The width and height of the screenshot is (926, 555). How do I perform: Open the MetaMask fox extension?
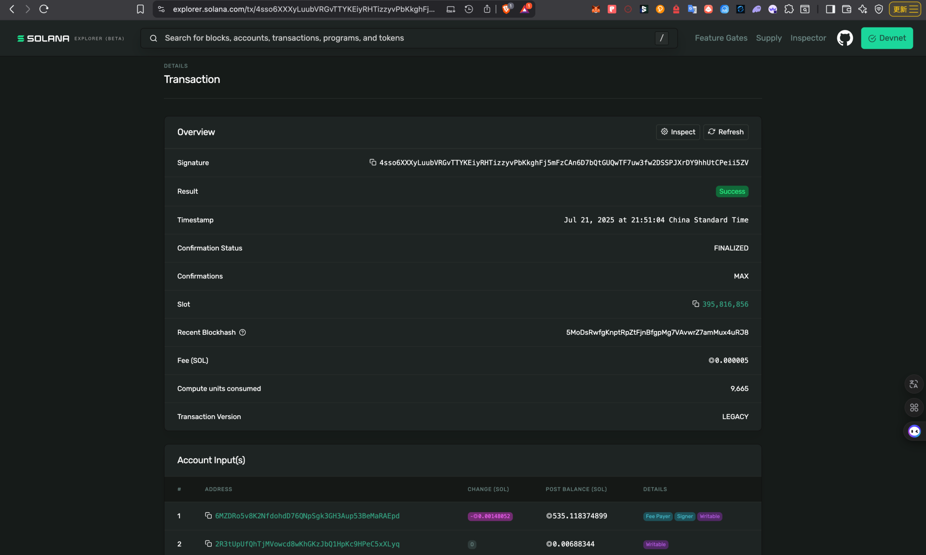[x=596, y=9]
